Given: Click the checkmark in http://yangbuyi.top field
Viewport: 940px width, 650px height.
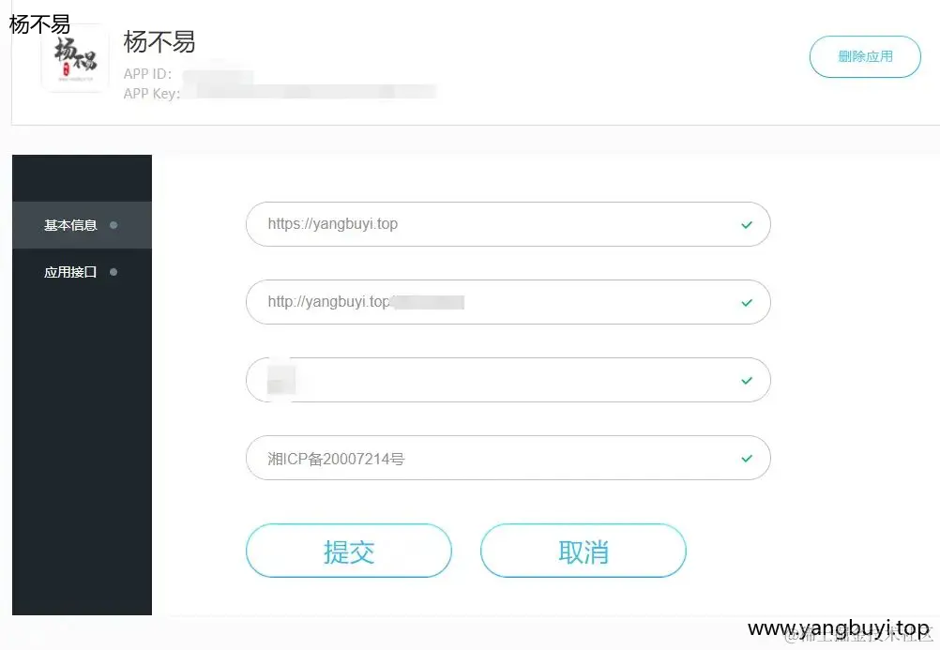Looking at the screenshot, I should click(x=747, y=303).
